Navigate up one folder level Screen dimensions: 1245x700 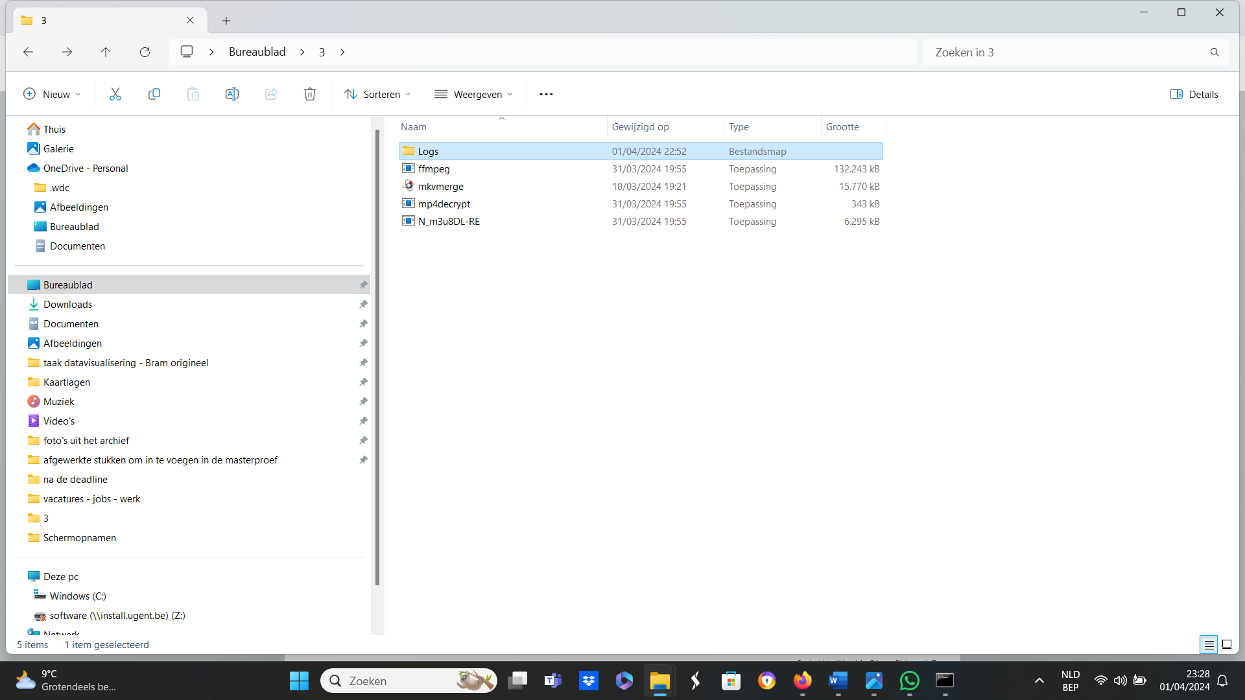(106, 52)
